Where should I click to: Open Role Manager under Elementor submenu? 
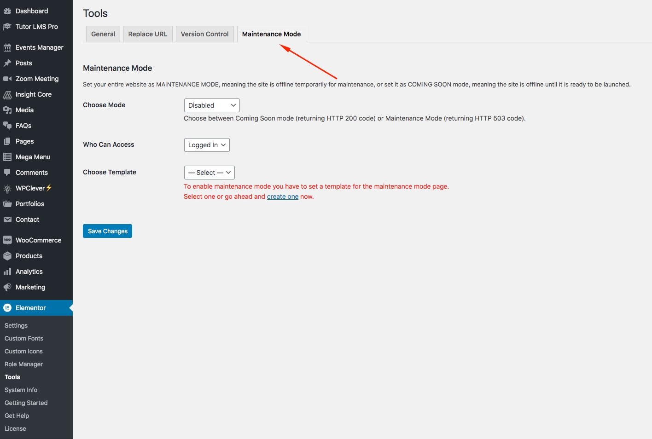23,364
